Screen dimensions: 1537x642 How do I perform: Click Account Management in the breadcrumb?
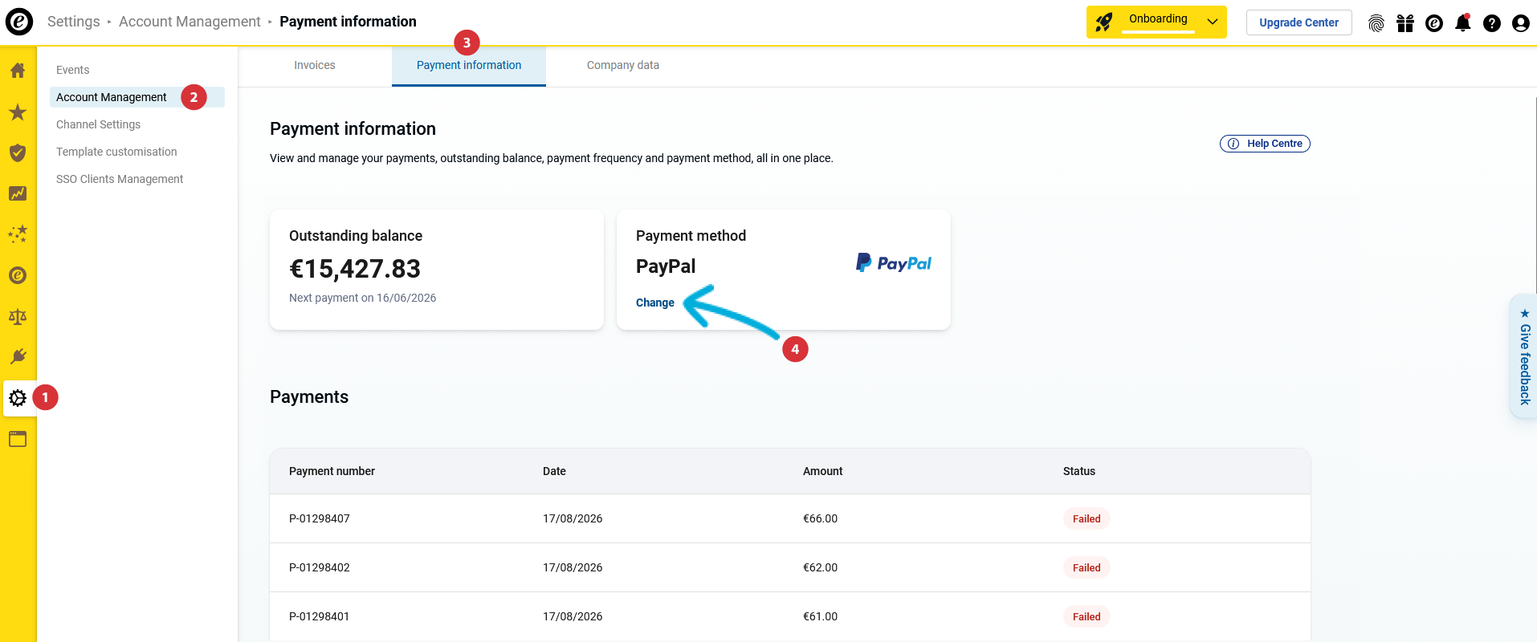(x=190, y=22)
